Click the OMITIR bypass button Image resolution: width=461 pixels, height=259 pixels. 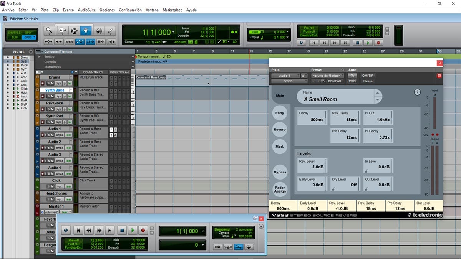(x=368, y=76)
